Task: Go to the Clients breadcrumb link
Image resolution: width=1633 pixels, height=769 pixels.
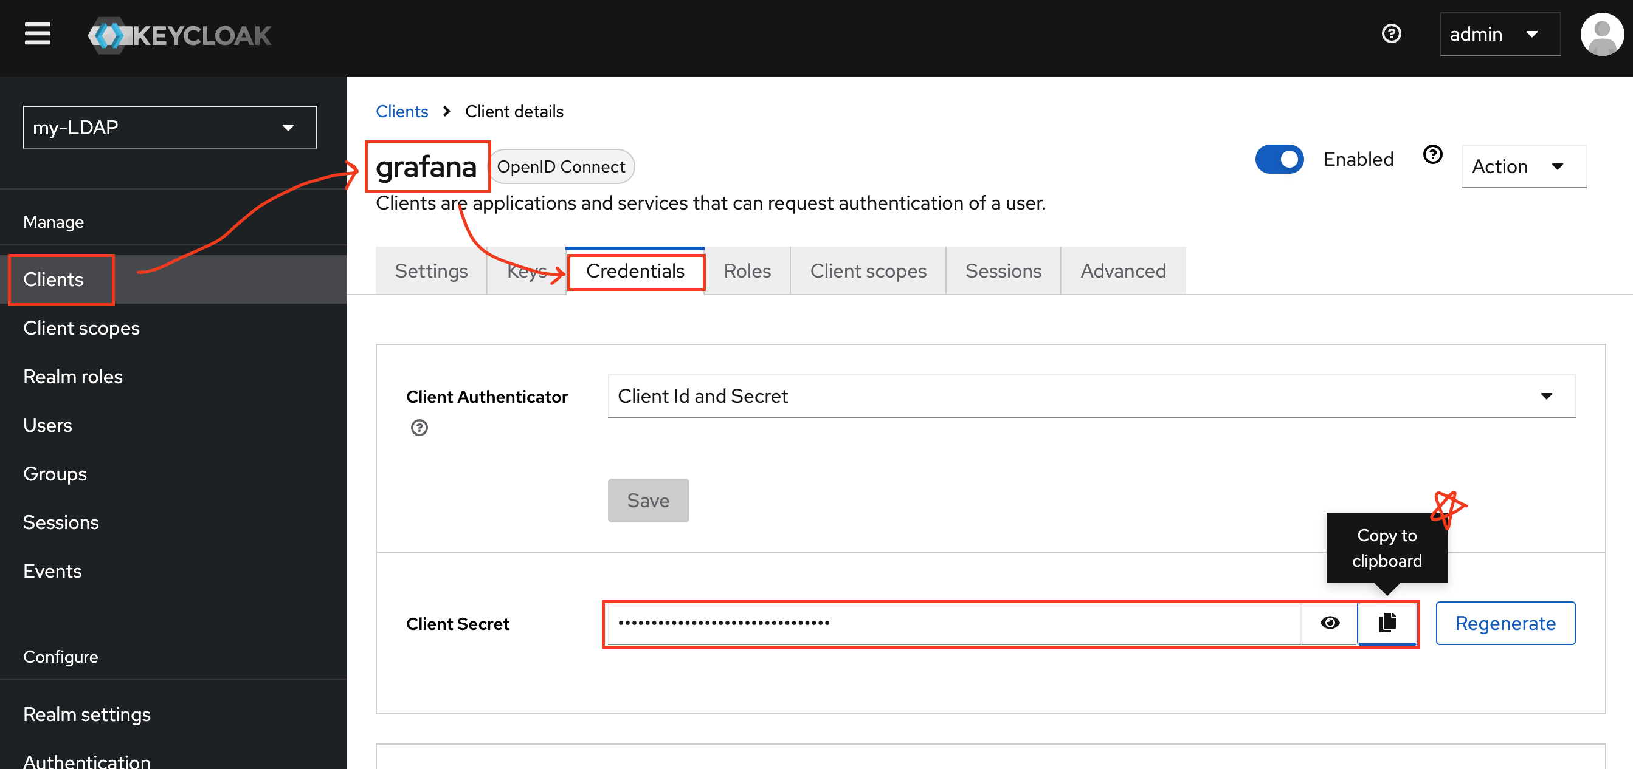Action: [x=402, y=112]
